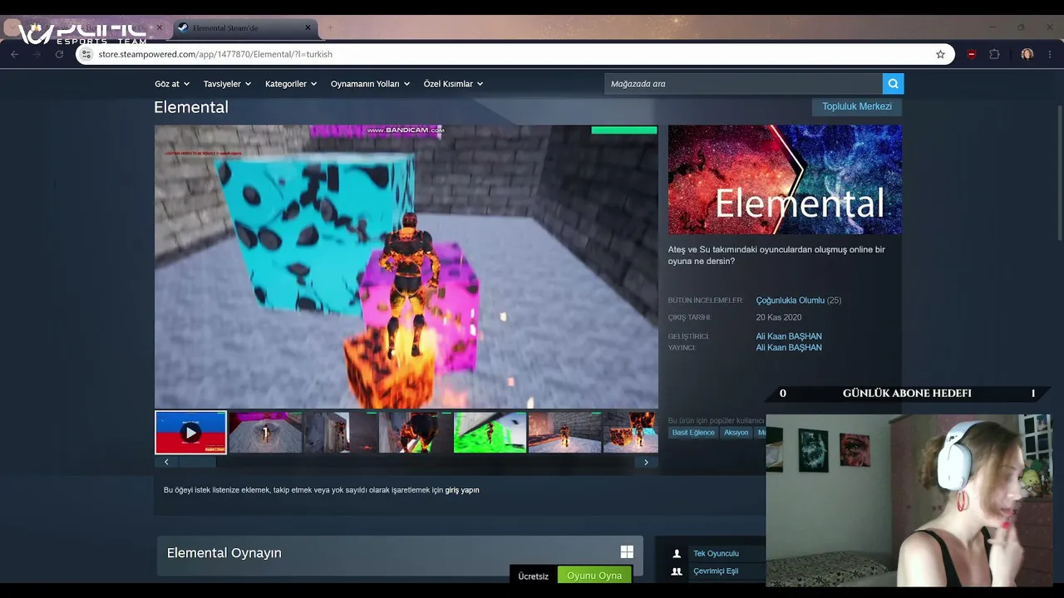Expand the Kategoriler dropdown

point(291,84)
